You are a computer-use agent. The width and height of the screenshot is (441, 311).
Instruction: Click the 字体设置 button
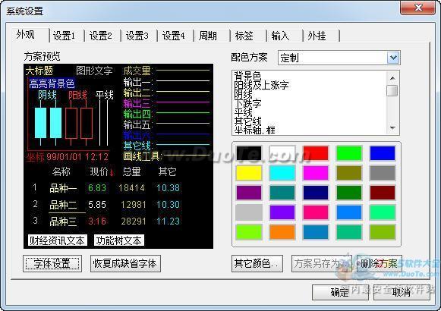tap(52, 263)
